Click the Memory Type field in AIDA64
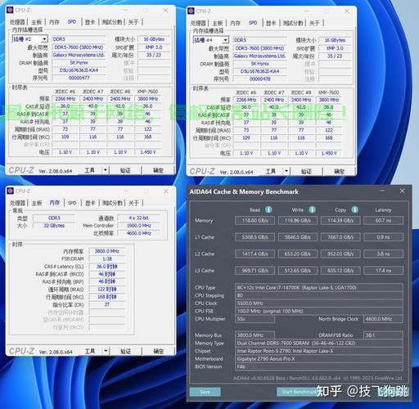 [x=319, y=343]
